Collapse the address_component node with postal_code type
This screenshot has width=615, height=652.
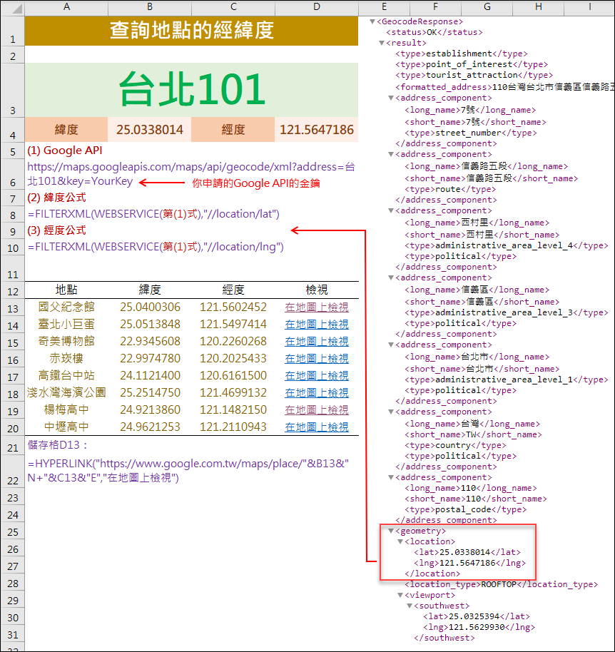(391, 477)
